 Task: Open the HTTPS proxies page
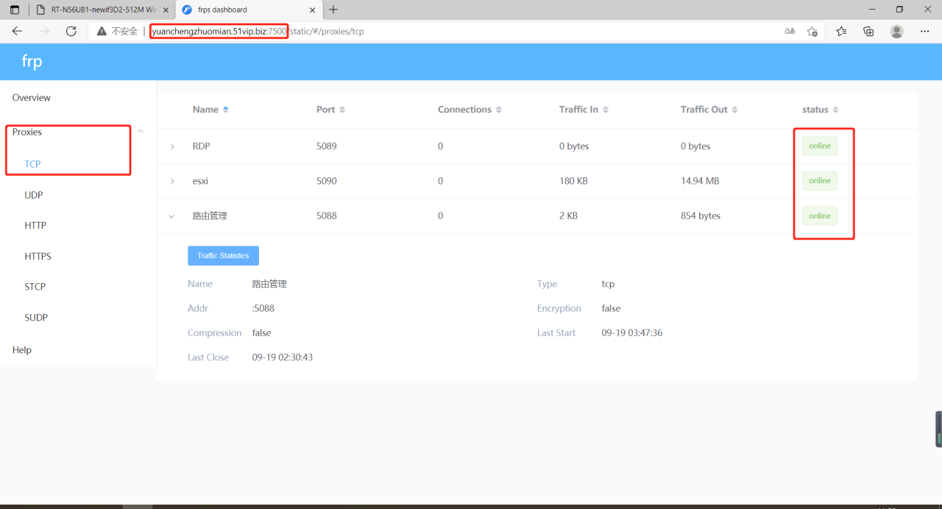[x=38, y=256]
